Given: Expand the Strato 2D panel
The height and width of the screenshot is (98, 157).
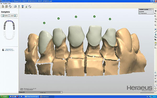Looking at the screenshot, I should (61, 92).
